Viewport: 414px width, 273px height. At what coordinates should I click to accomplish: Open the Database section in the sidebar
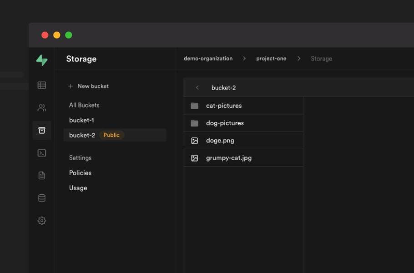[x=42, y=198]
